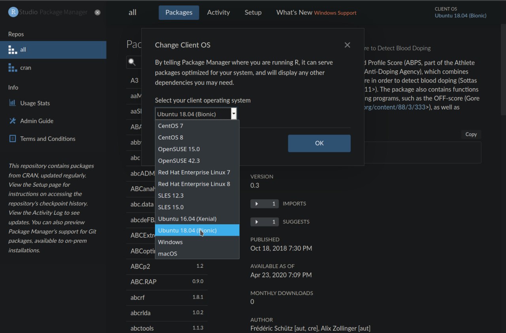Pick Red Hat Enterprise Linux 7

click(197, 172)
